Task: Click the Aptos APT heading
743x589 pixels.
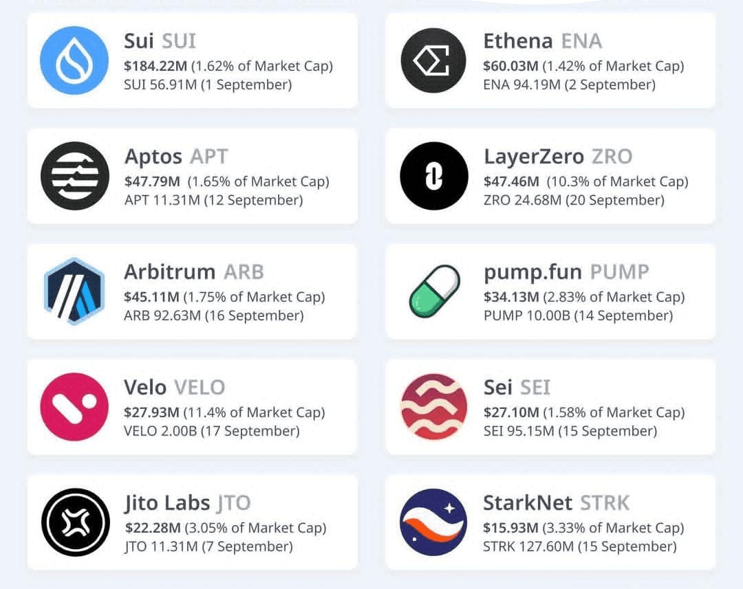Action: (175, 157)
